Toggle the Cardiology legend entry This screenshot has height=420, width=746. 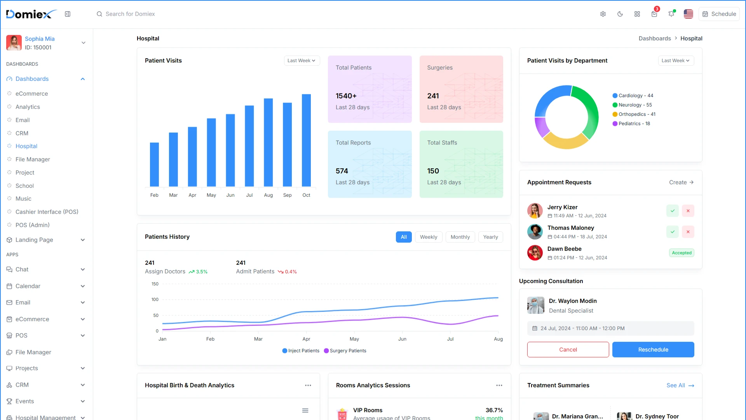point(633,96)
